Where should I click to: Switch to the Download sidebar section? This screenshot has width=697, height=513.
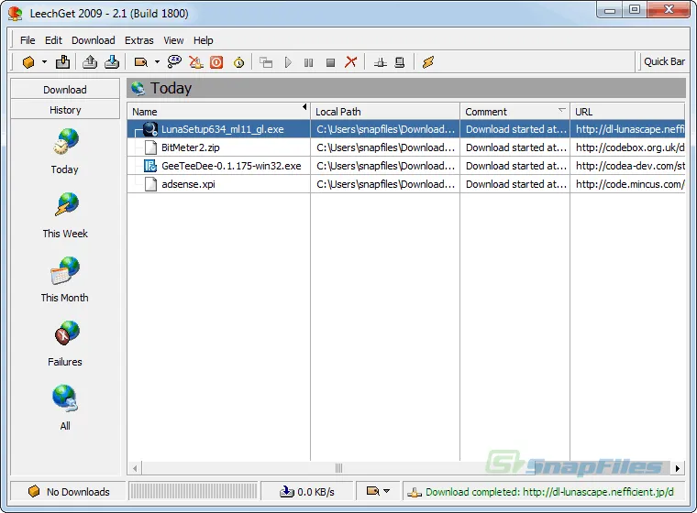65,89
